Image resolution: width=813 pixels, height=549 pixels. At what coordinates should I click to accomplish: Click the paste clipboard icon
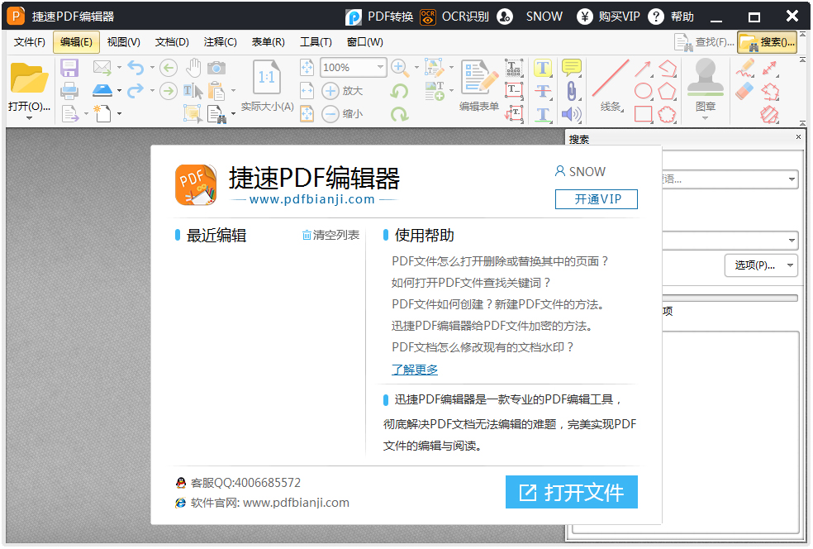pyautogui.click(x=216, y=91)
